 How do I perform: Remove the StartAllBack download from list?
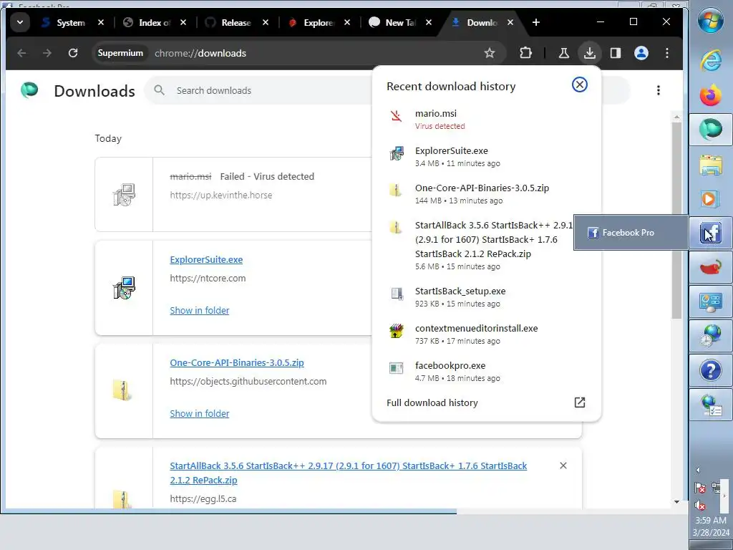coord(563,465)
